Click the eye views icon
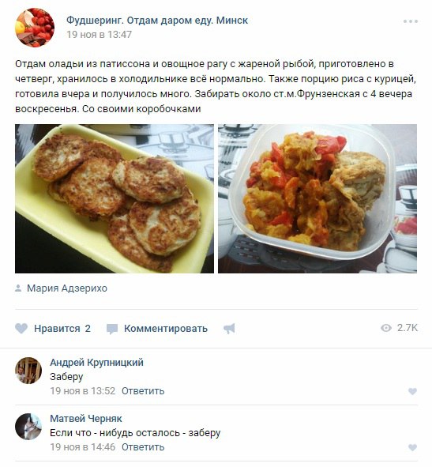Screen dimensions: 432x467 tap(386, 328)
